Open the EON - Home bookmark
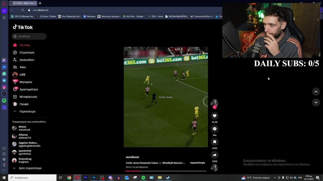 pos(156,16)
